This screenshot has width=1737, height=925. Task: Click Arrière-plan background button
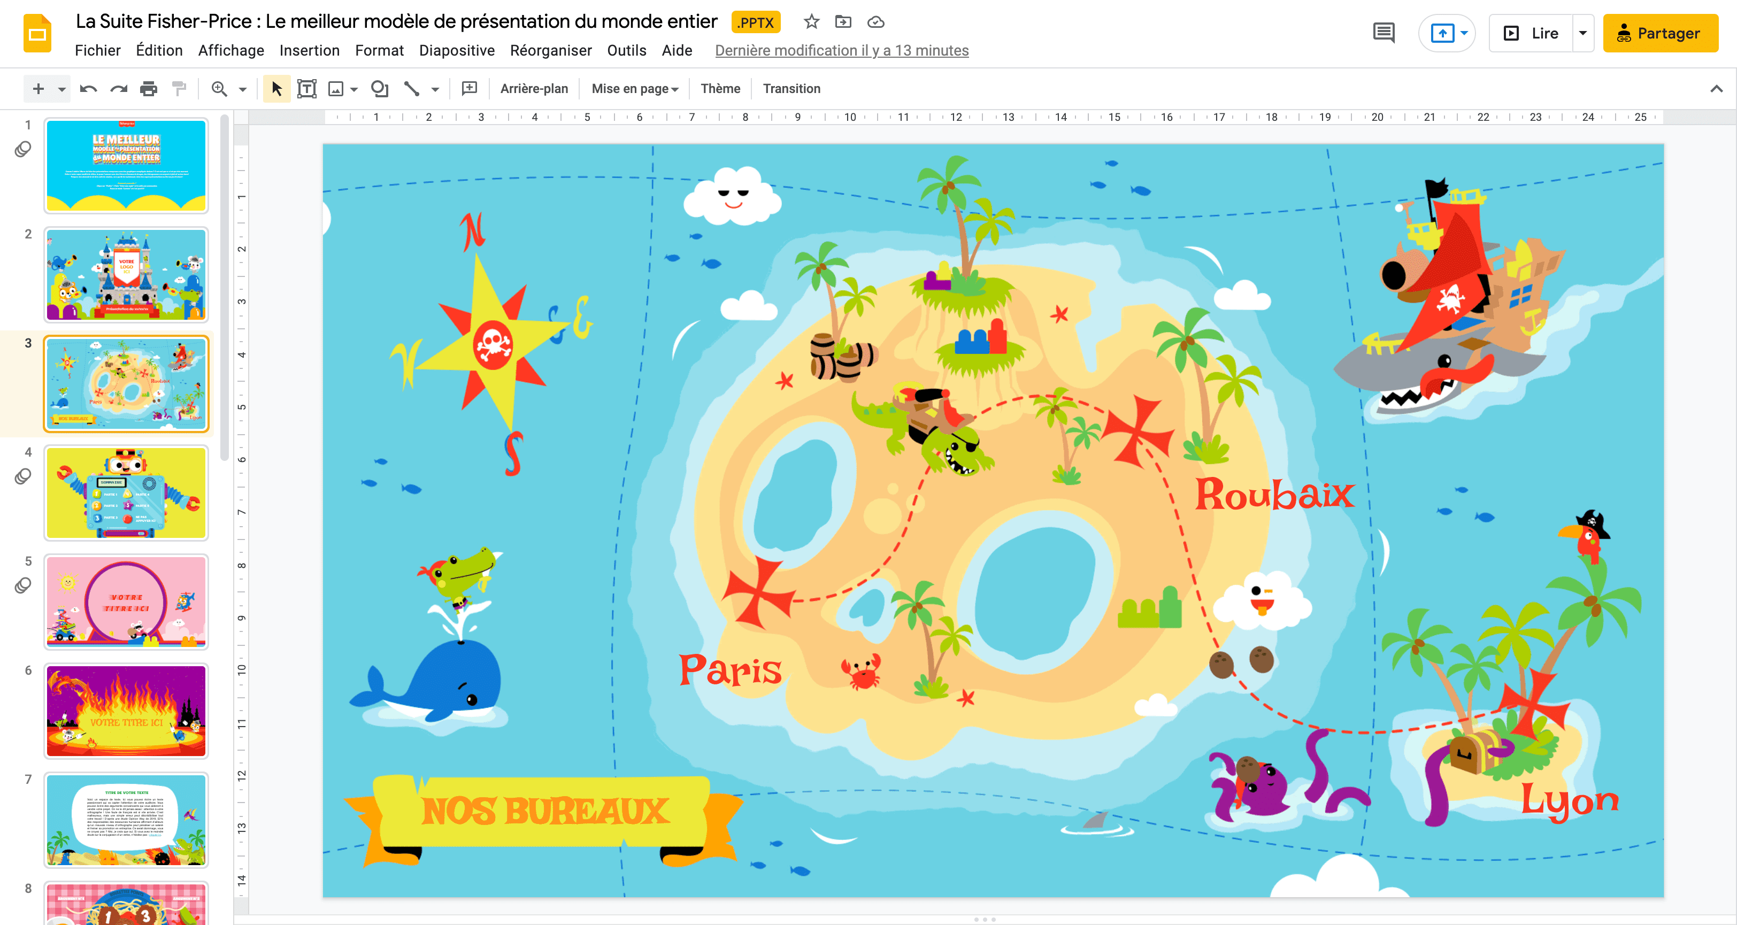click(x=534, y=88)
